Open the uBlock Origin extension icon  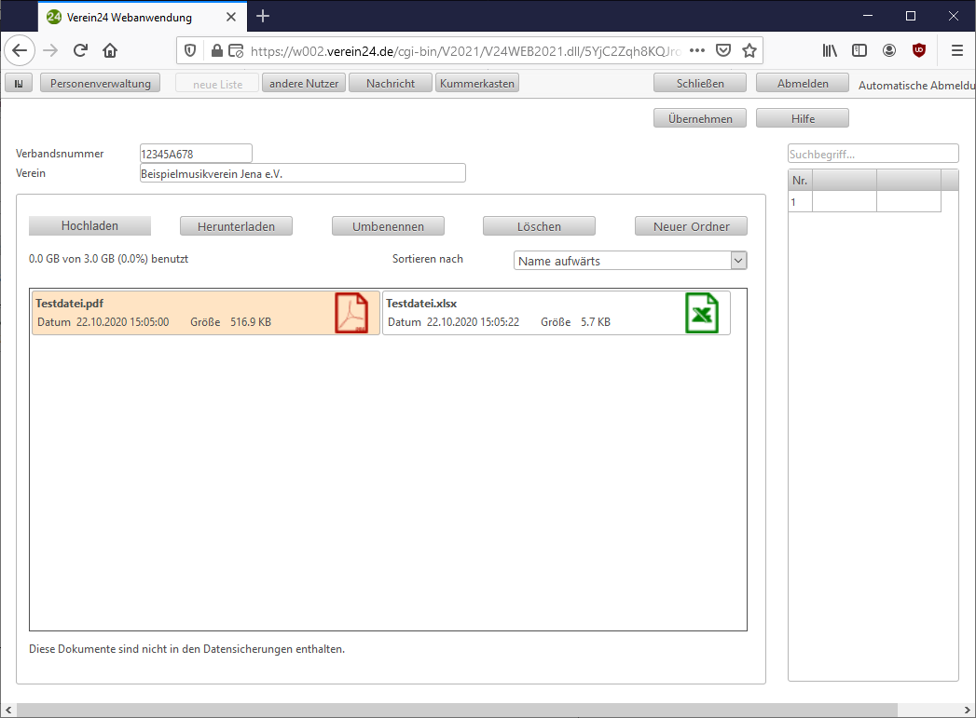[919, 50]
